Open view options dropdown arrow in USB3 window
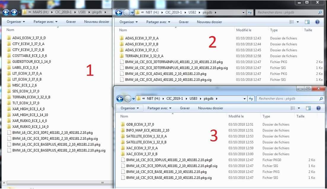The height and width of the screenshot is (189, 327). 299,108
